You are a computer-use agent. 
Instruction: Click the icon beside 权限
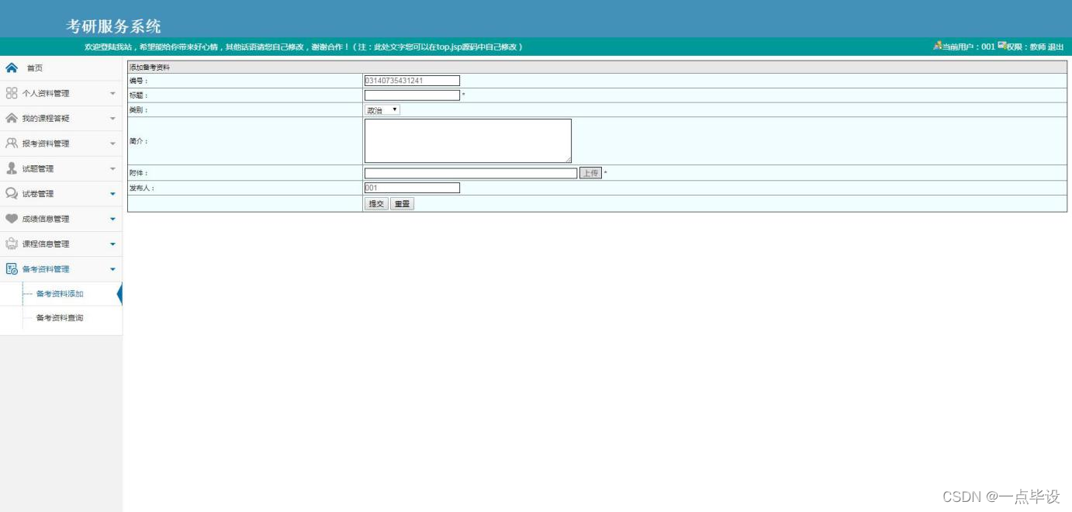click(x=1002, y=47)
